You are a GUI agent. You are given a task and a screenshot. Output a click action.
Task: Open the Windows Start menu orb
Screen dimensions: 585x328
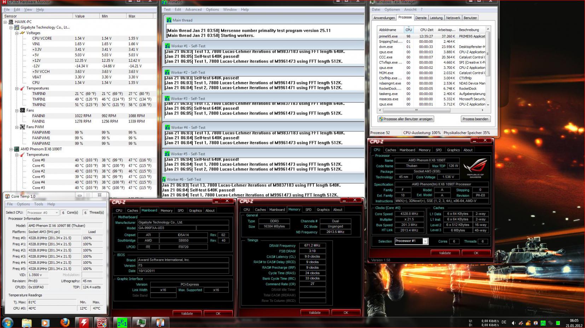point(8,322)
